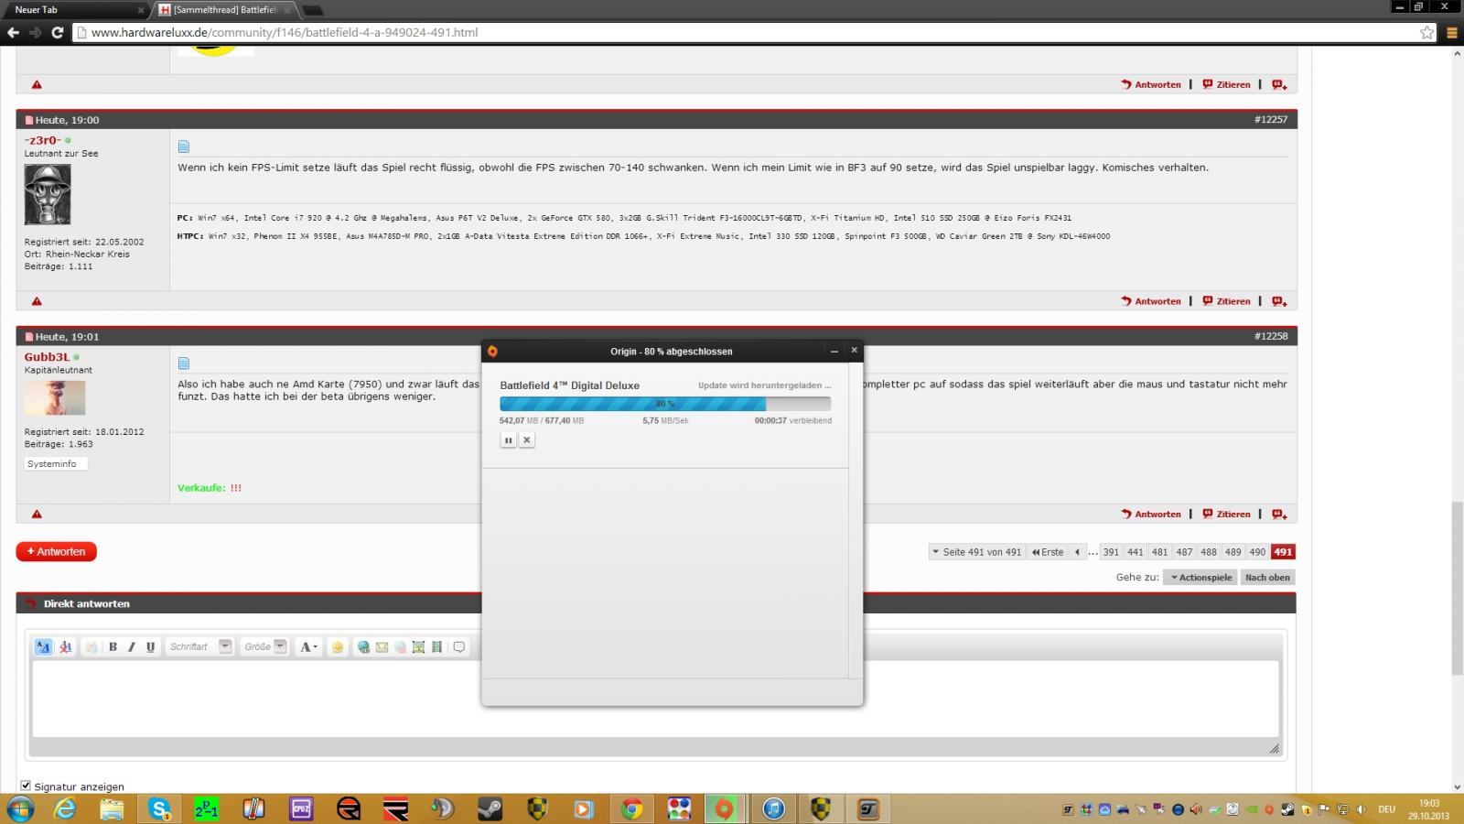Screen dimensions: 1464x824
Task: Open the Actionspiele forum jump dropdown
Action: tap(1200, 578)
